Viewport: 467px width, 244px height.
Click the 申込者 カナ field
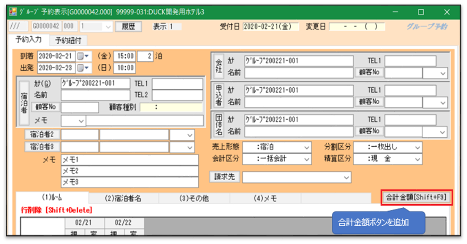tap(299, 90)
